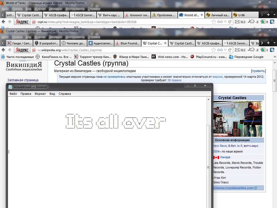Screen dimensions: 277x208
Task: Open the КиноПоиск.ru bookmark
Action: coord(54,57)
